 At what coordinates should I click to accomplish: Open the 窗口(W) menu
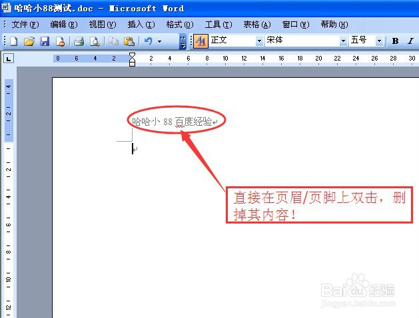[296, 25]
